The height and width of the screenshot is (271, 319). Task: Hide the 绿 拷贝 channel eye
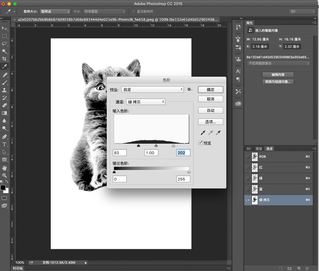pyautogui.click(x=247, y=200)
